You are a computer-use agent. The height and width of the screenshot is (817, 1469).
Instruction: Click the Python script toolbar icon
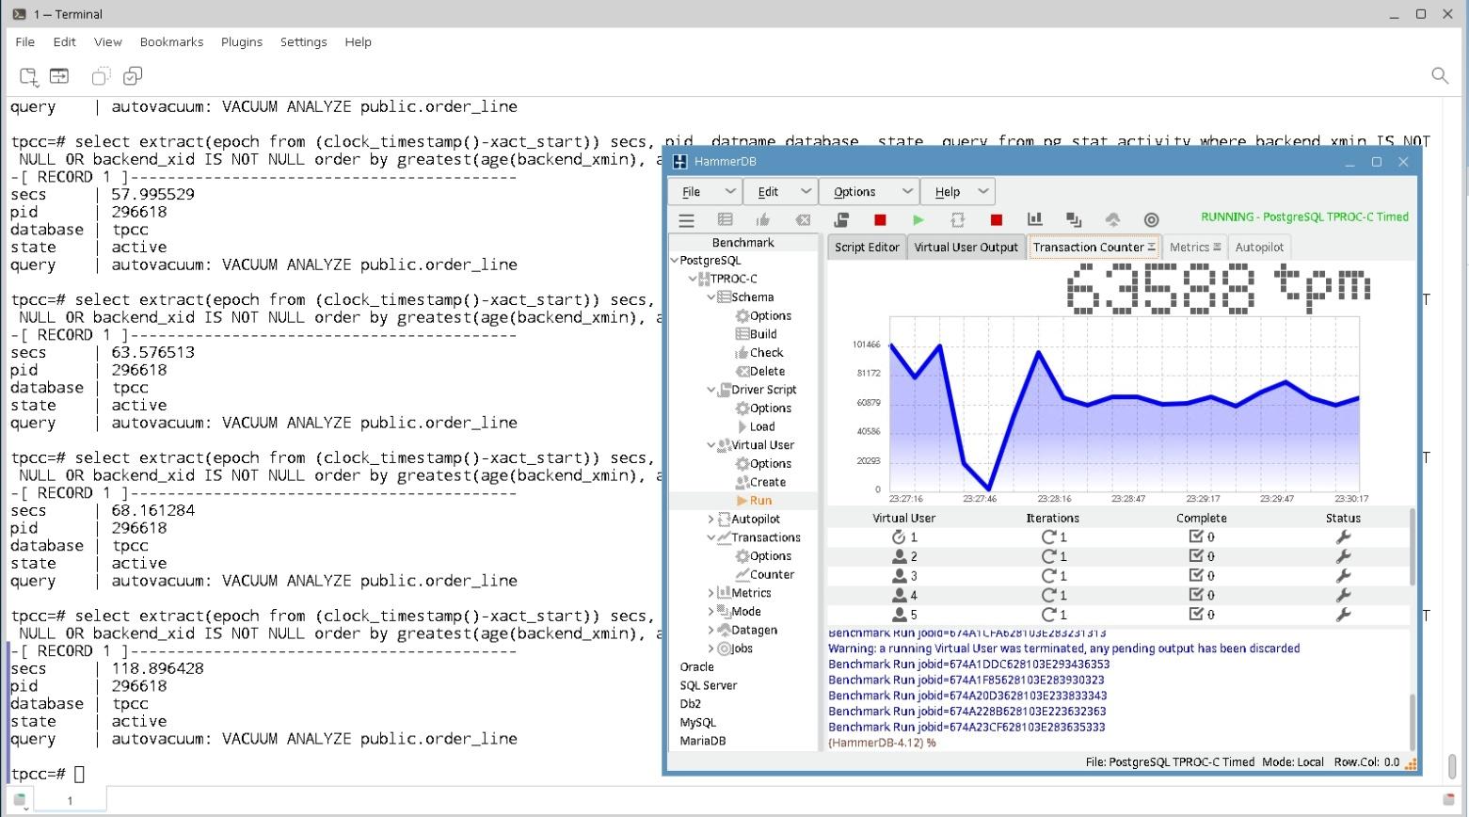[x=841, y=220]
